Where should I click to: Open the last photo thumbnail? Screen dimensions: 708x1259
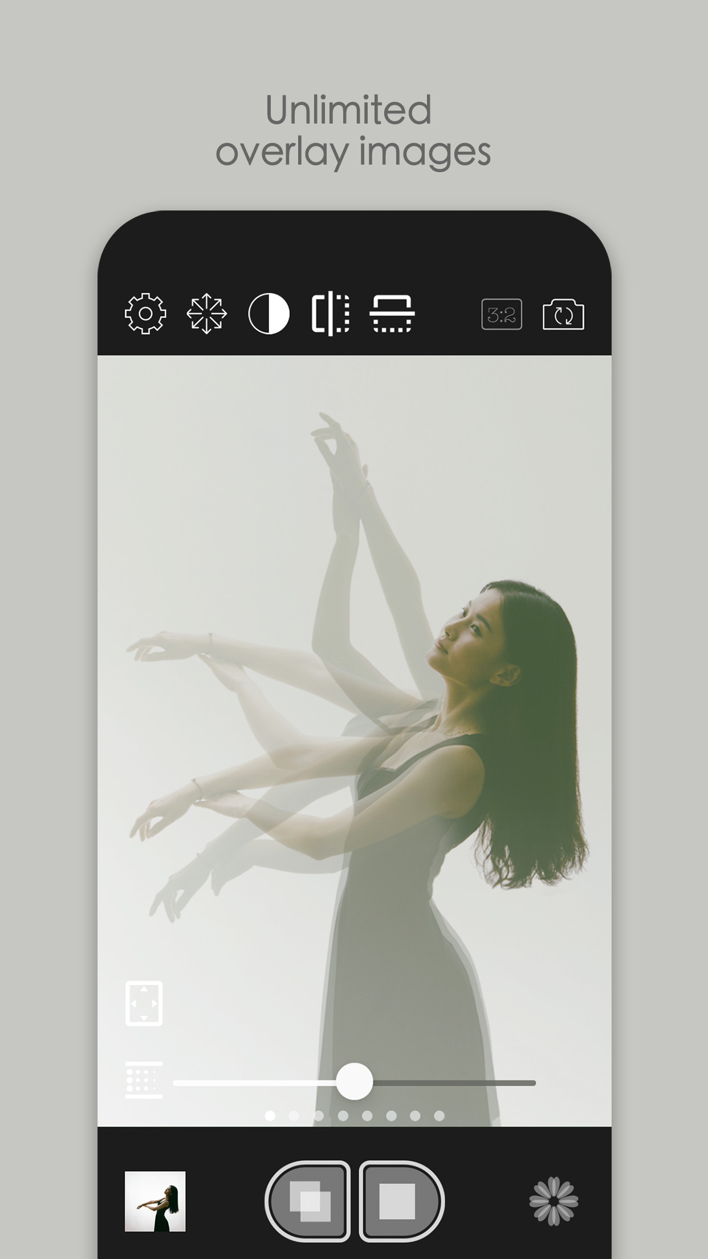(155, 1201)
